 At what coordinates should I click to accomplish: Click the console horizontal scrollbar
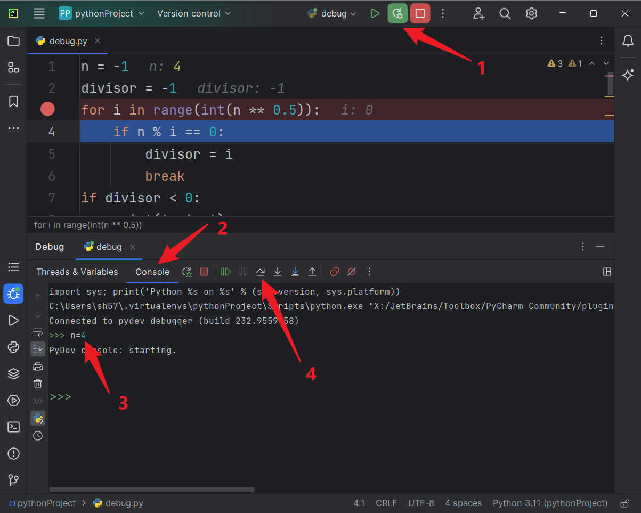click(x=152, y=489)
